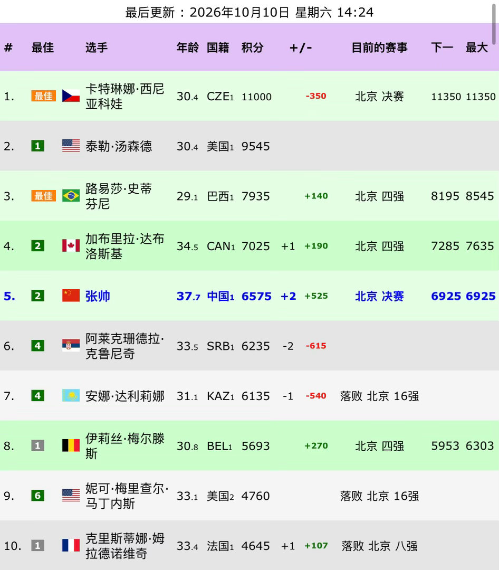Open the highlighted player 张帅
The height and width of the screenshot is (570, 499).
[x=98, y=296]
